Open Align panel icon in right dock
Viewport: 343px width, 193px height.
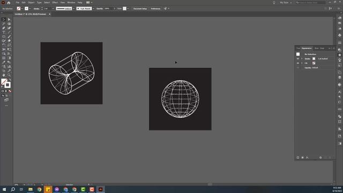(x=339, y=129)
